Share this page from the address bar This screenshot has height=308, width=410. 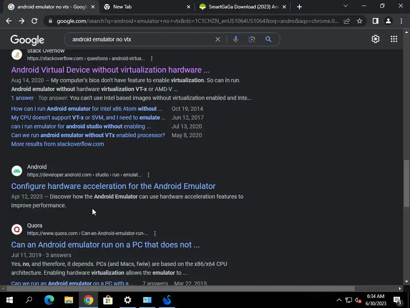pos(347,21)
